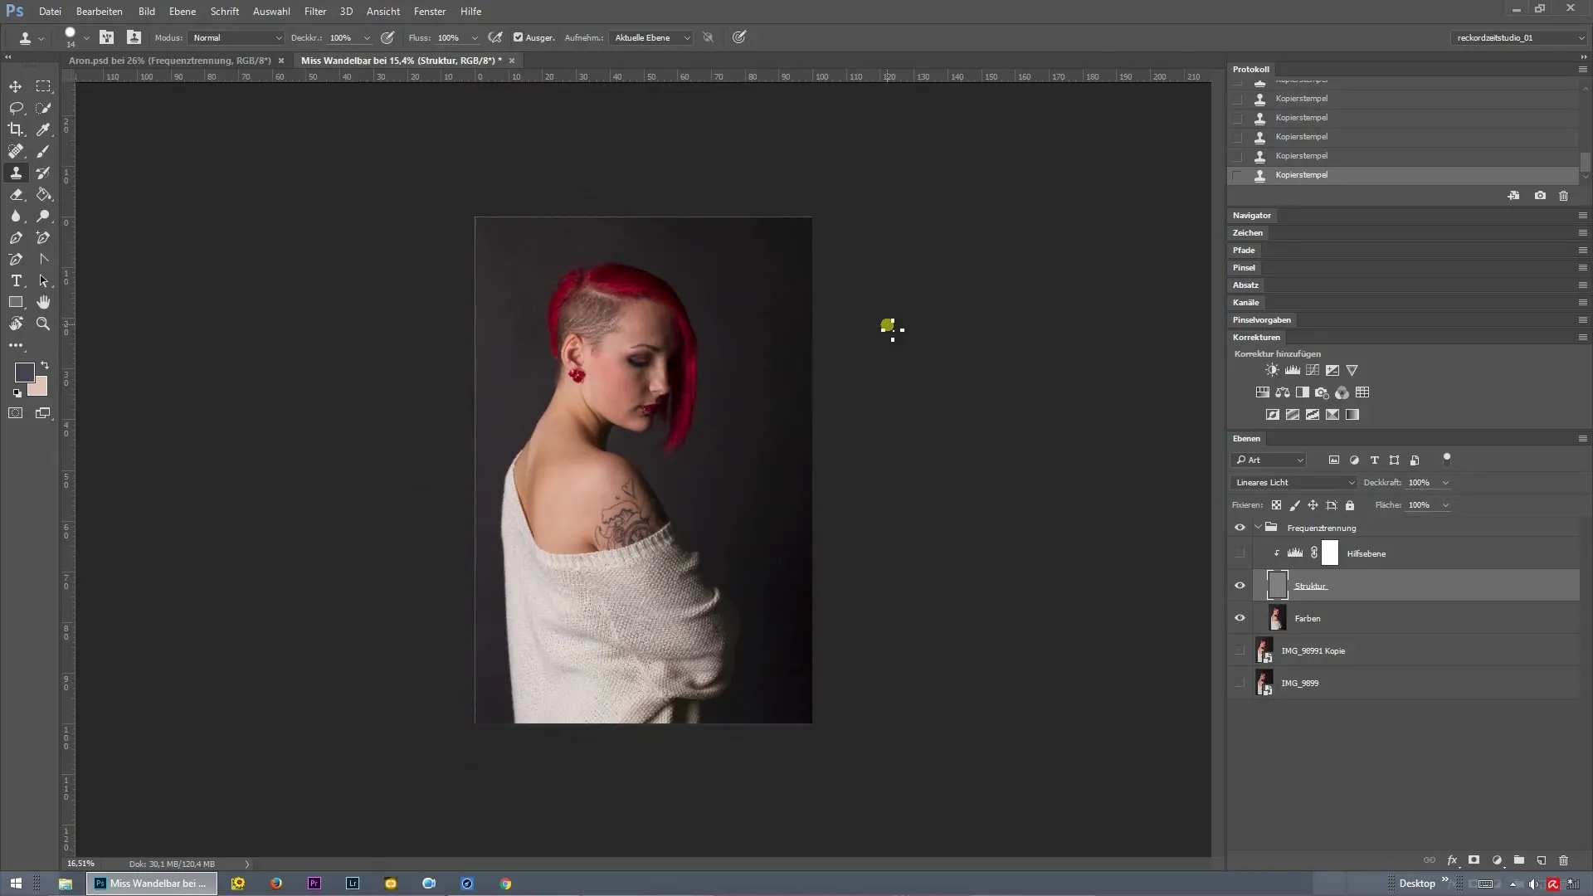1593x896 pixels.
Task: Open the Fluss flow dropdown
Action: [x=475, y=38]
